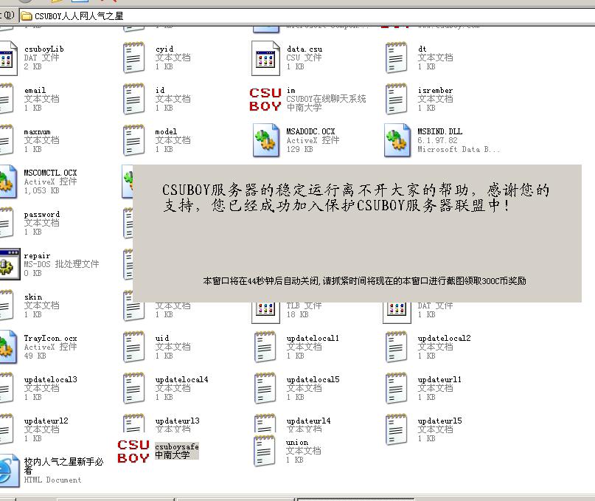Screen dimensions: 595x501
Task: Select the dt text document icon
Action: click(x=396, y=58)
